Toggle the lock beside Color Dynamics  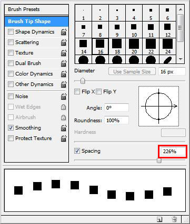pyautogui.click(x=64, y=74)
